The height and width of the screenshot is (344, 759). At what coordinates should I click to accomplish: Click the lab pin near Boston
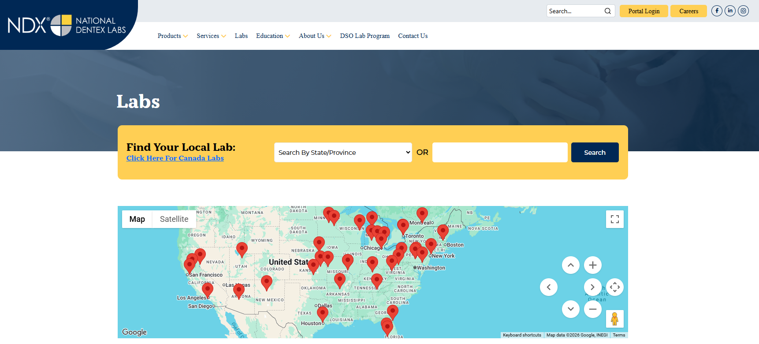pos(443,232)
